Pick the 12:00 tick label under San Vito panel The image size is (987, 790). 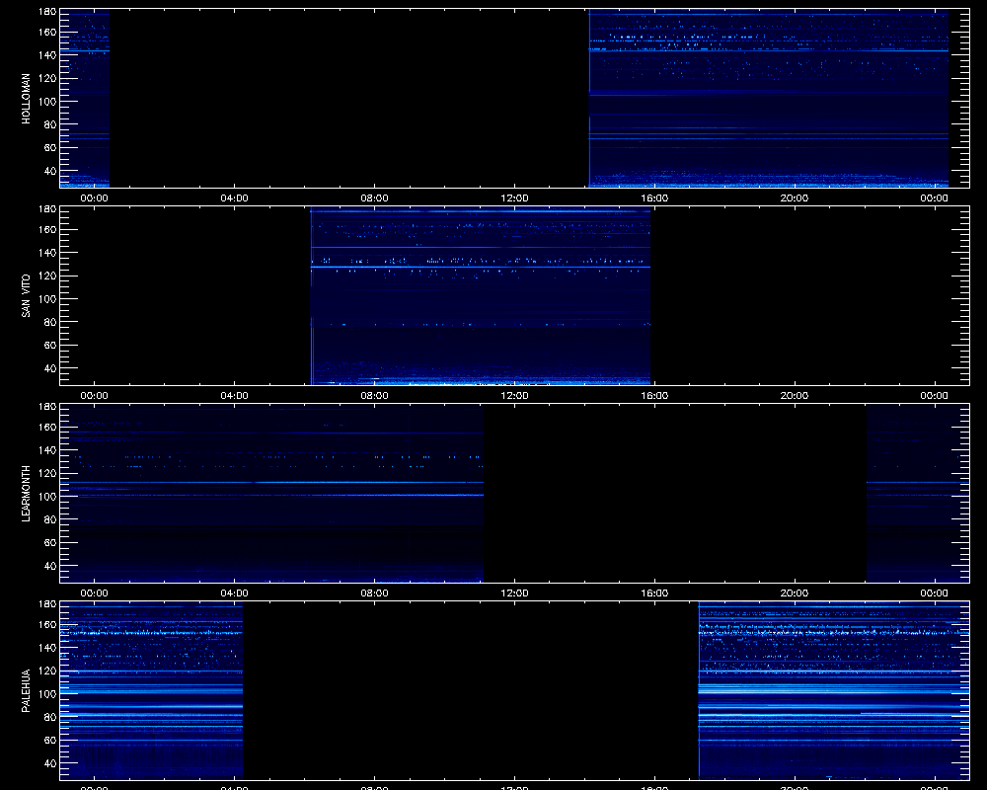(x=514, y=396)
